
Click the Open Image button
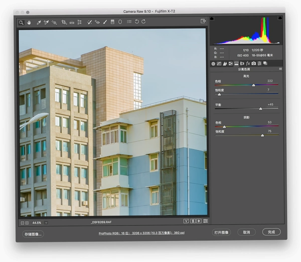point(221,232)
